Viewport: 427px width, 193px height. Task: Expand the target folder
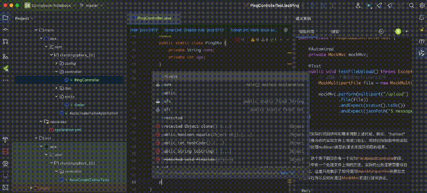pyautogui.click(x=31, y=188)
